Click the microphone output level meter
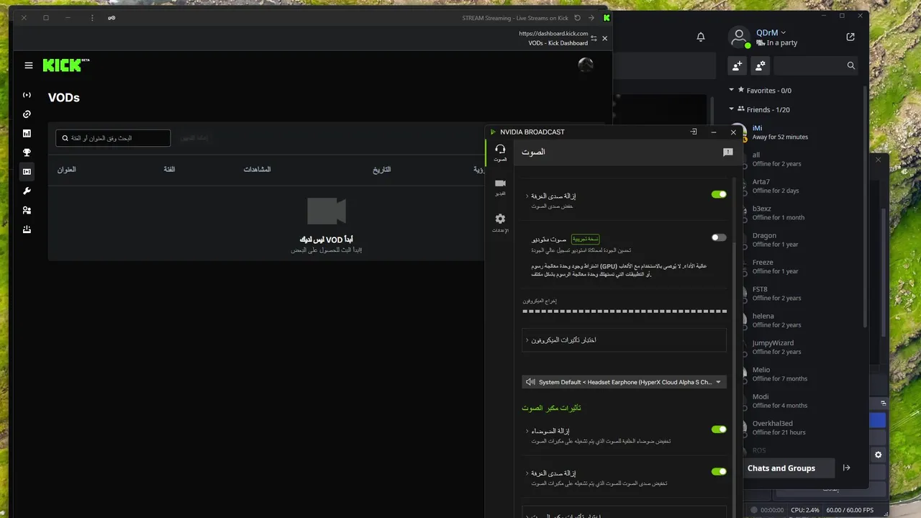 click(x=624, y=311)
